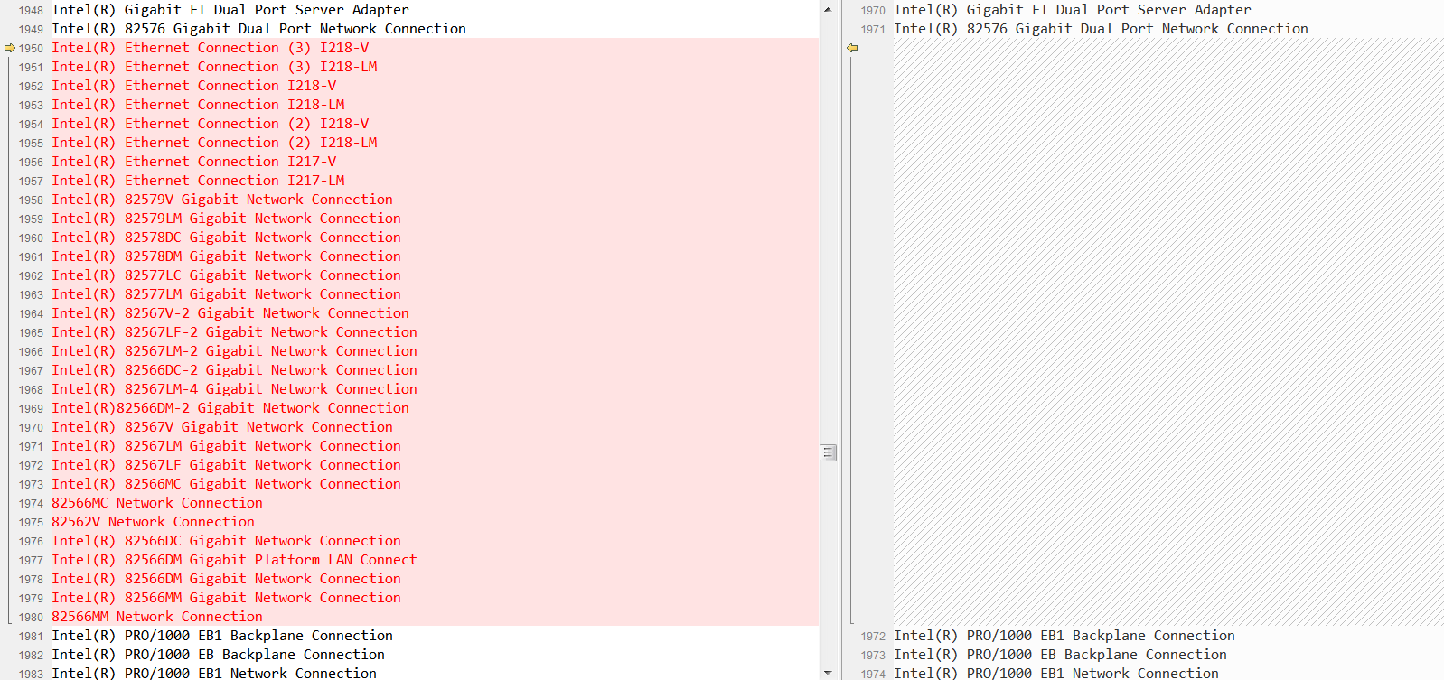Viewport: 1444px width, 680px height.
Task: Select 'Intel(R) 82577LM Gigabit Network Connection' line
Action: [226, 294]
